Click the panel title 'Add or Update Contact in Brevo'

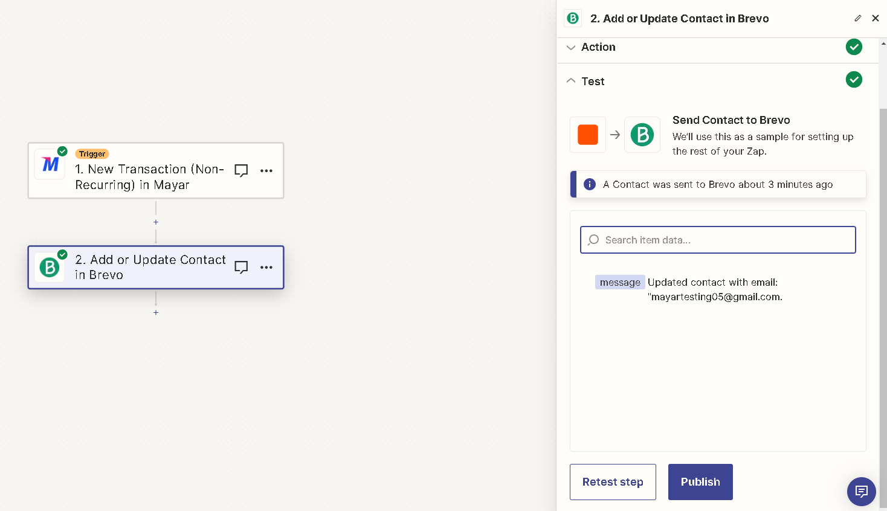click(680, 19)
